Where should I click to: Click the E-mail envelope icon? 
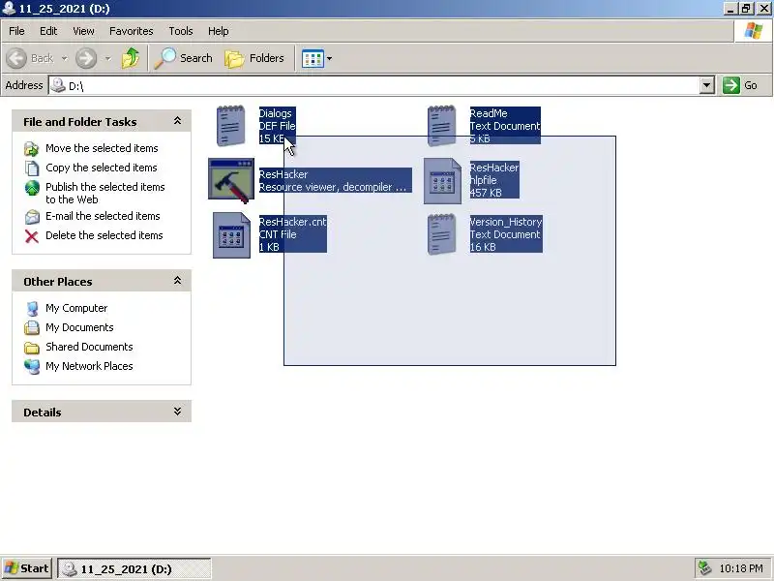(x=32, y=216)
